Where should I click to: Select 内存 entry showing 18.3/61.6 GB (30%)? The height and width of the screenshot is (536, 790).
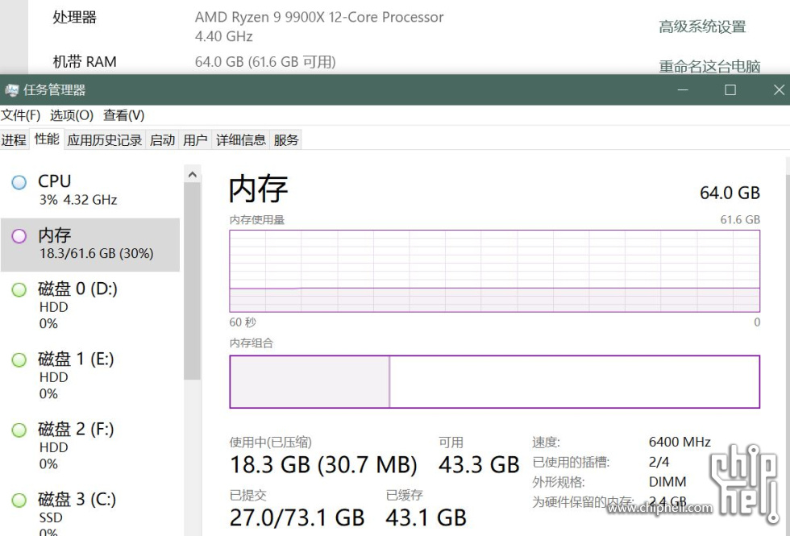(x=90, y=245)
